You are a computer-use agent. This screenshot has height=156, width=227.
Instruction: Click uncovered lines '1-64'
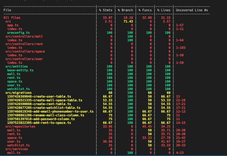click(180, 40)
